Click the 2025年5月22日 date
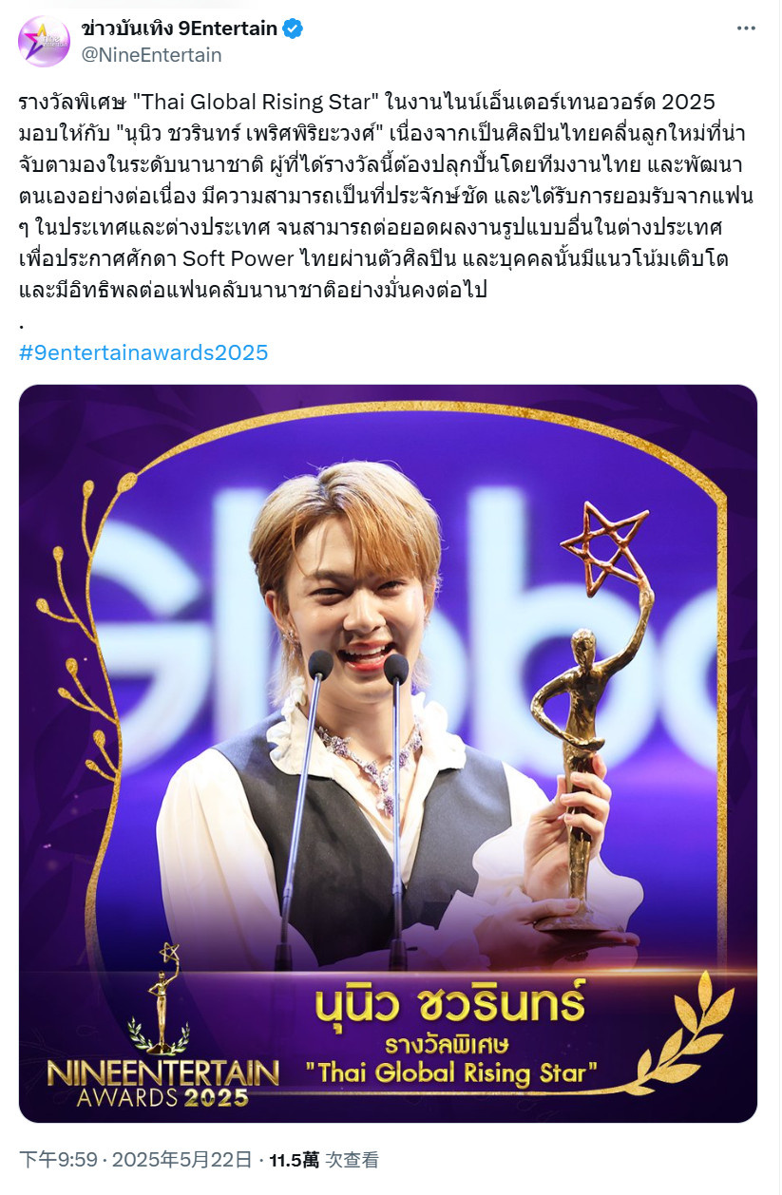This screenshot has width=782, height=1195. coord(182,1160)
